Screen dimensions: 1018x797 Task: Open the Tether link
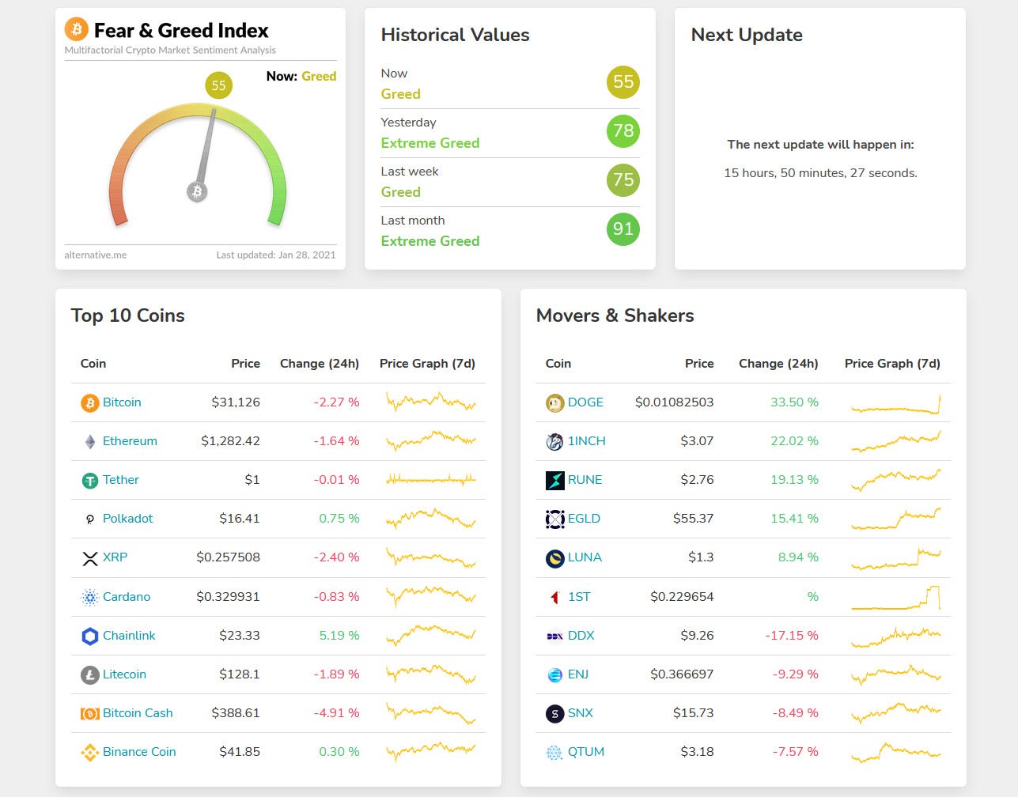pos(120,480)
